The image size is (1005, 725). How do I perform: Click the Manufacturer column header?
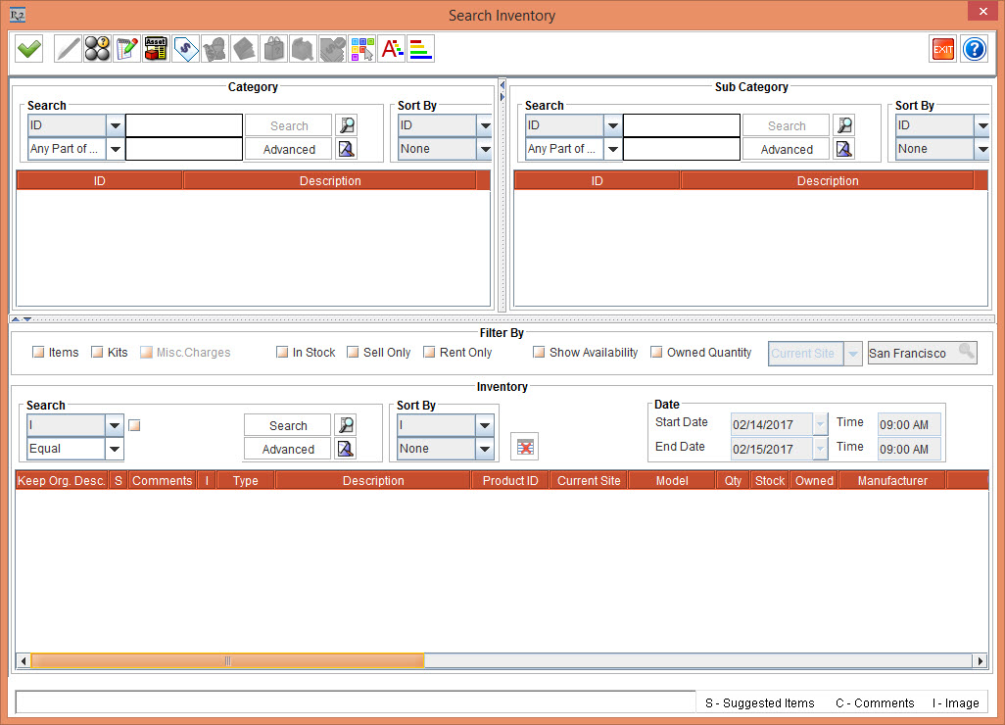click(x=892, y=481)
